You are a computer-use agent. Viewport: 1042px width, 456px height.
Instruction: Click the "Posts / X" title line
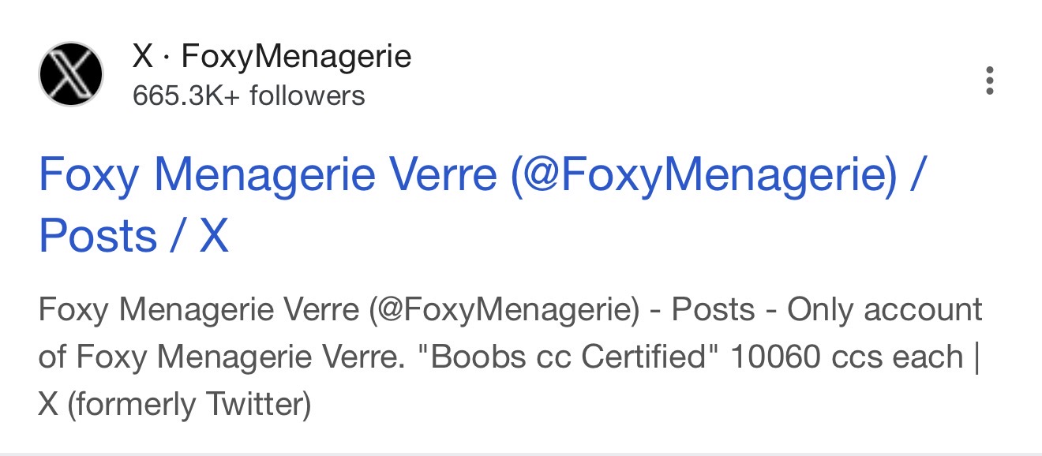pos(133,235)
